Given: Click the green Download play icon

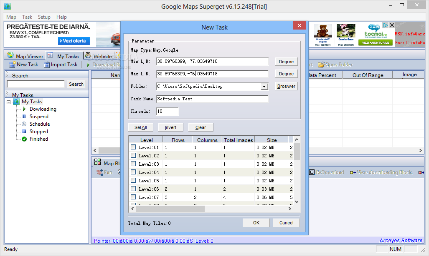Looking at the screenshot, I should pyautogui.click(x=88, y=65).
